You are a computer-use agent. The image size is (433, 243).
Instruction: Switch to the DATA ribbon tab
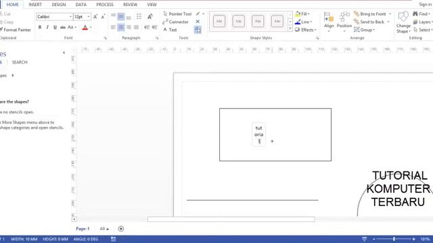(81, 5)
